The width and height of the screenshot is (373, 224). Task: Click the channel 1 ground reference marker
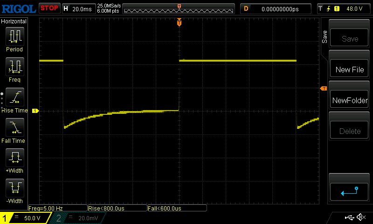(x=35, y=111)
